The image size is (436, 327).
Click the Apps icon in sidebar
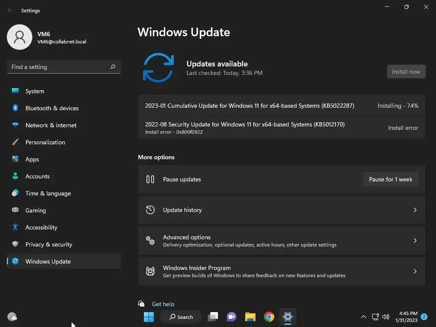[15, 159]
